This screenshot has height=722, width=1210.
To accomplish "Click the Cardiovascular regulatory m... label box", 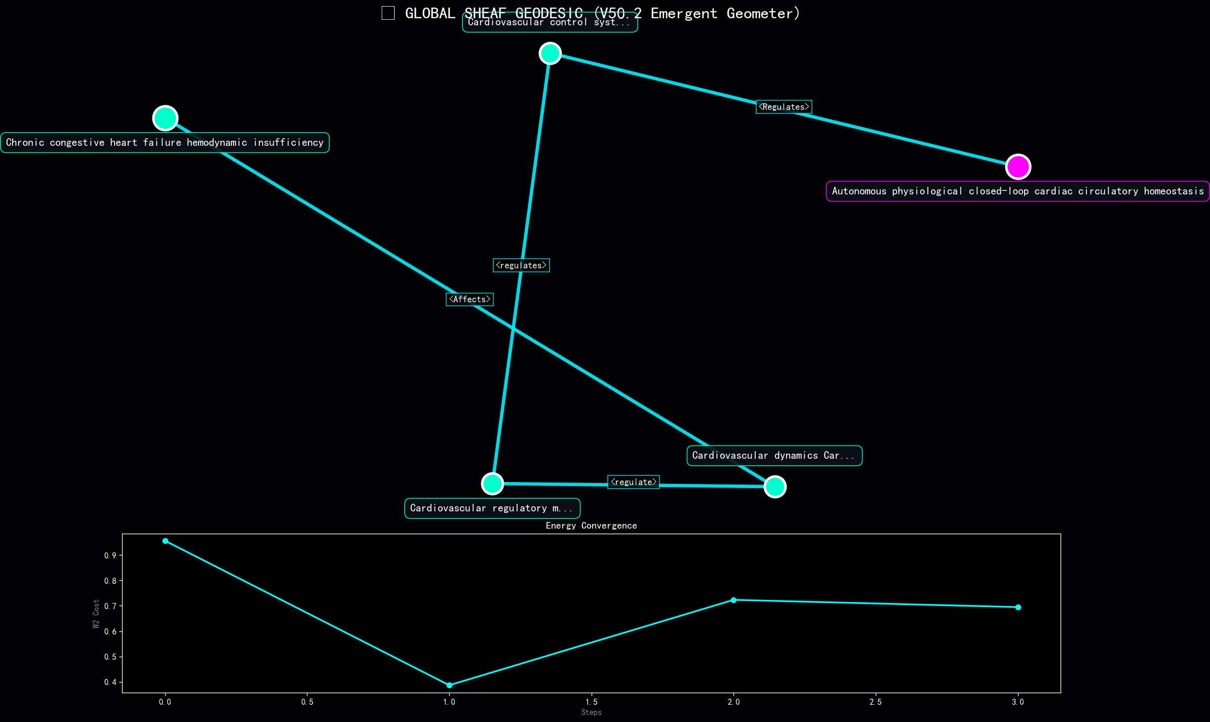I will (492, 508).
